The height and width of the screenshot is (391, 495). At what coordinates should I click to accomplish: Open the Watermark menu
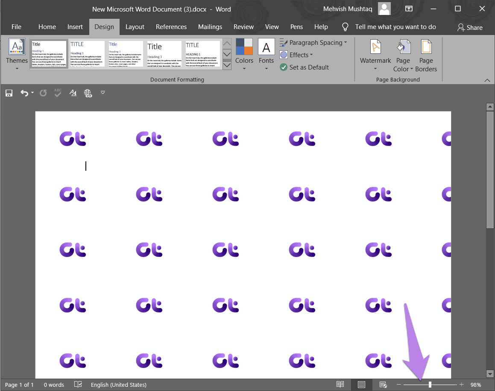375,55
